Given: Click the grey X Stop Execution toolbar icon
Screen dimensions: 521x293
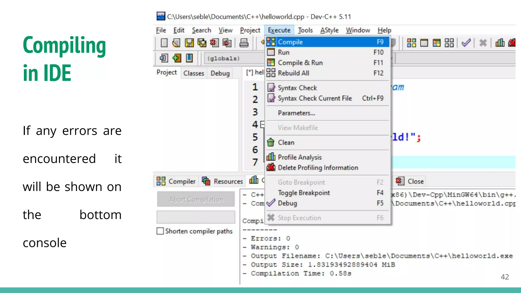Looking at the screenshot, I should tap(483, 43).
